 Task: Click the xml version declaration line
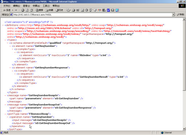(29, 22)
